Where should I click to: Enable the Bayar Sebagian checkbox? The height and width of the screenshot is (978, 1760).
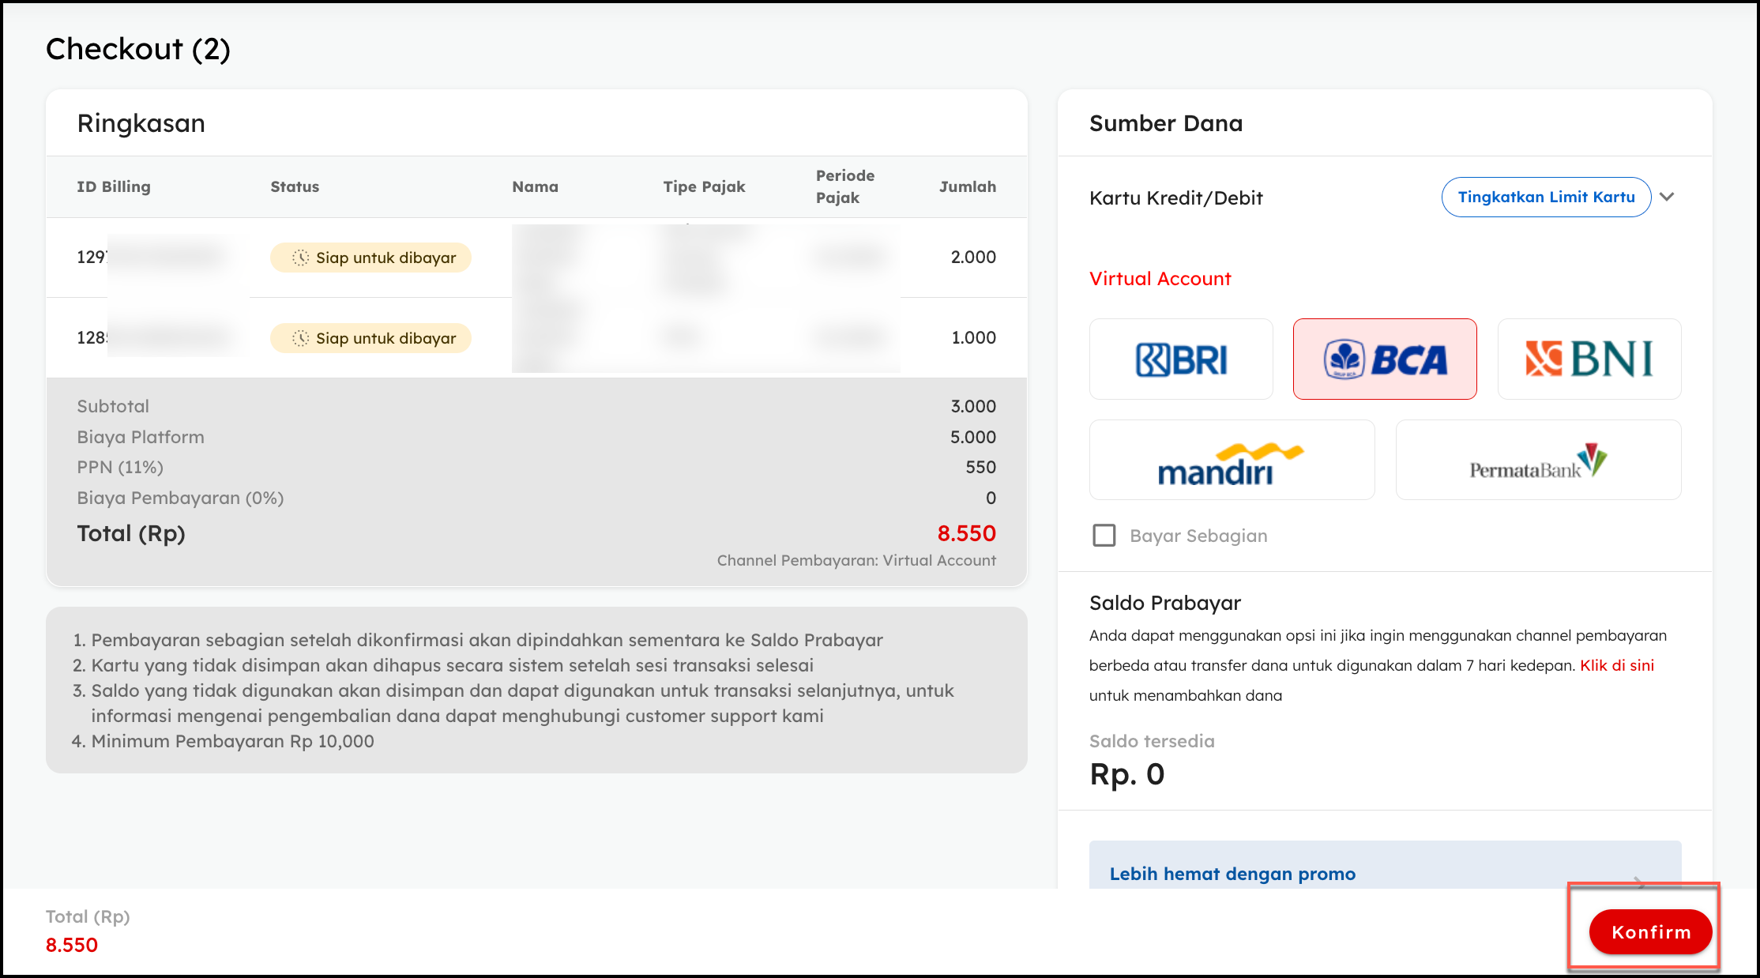(x=1104, y=536)
